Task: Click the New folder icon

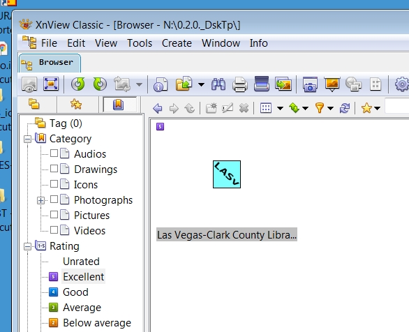Action: (x=211, y=108)
